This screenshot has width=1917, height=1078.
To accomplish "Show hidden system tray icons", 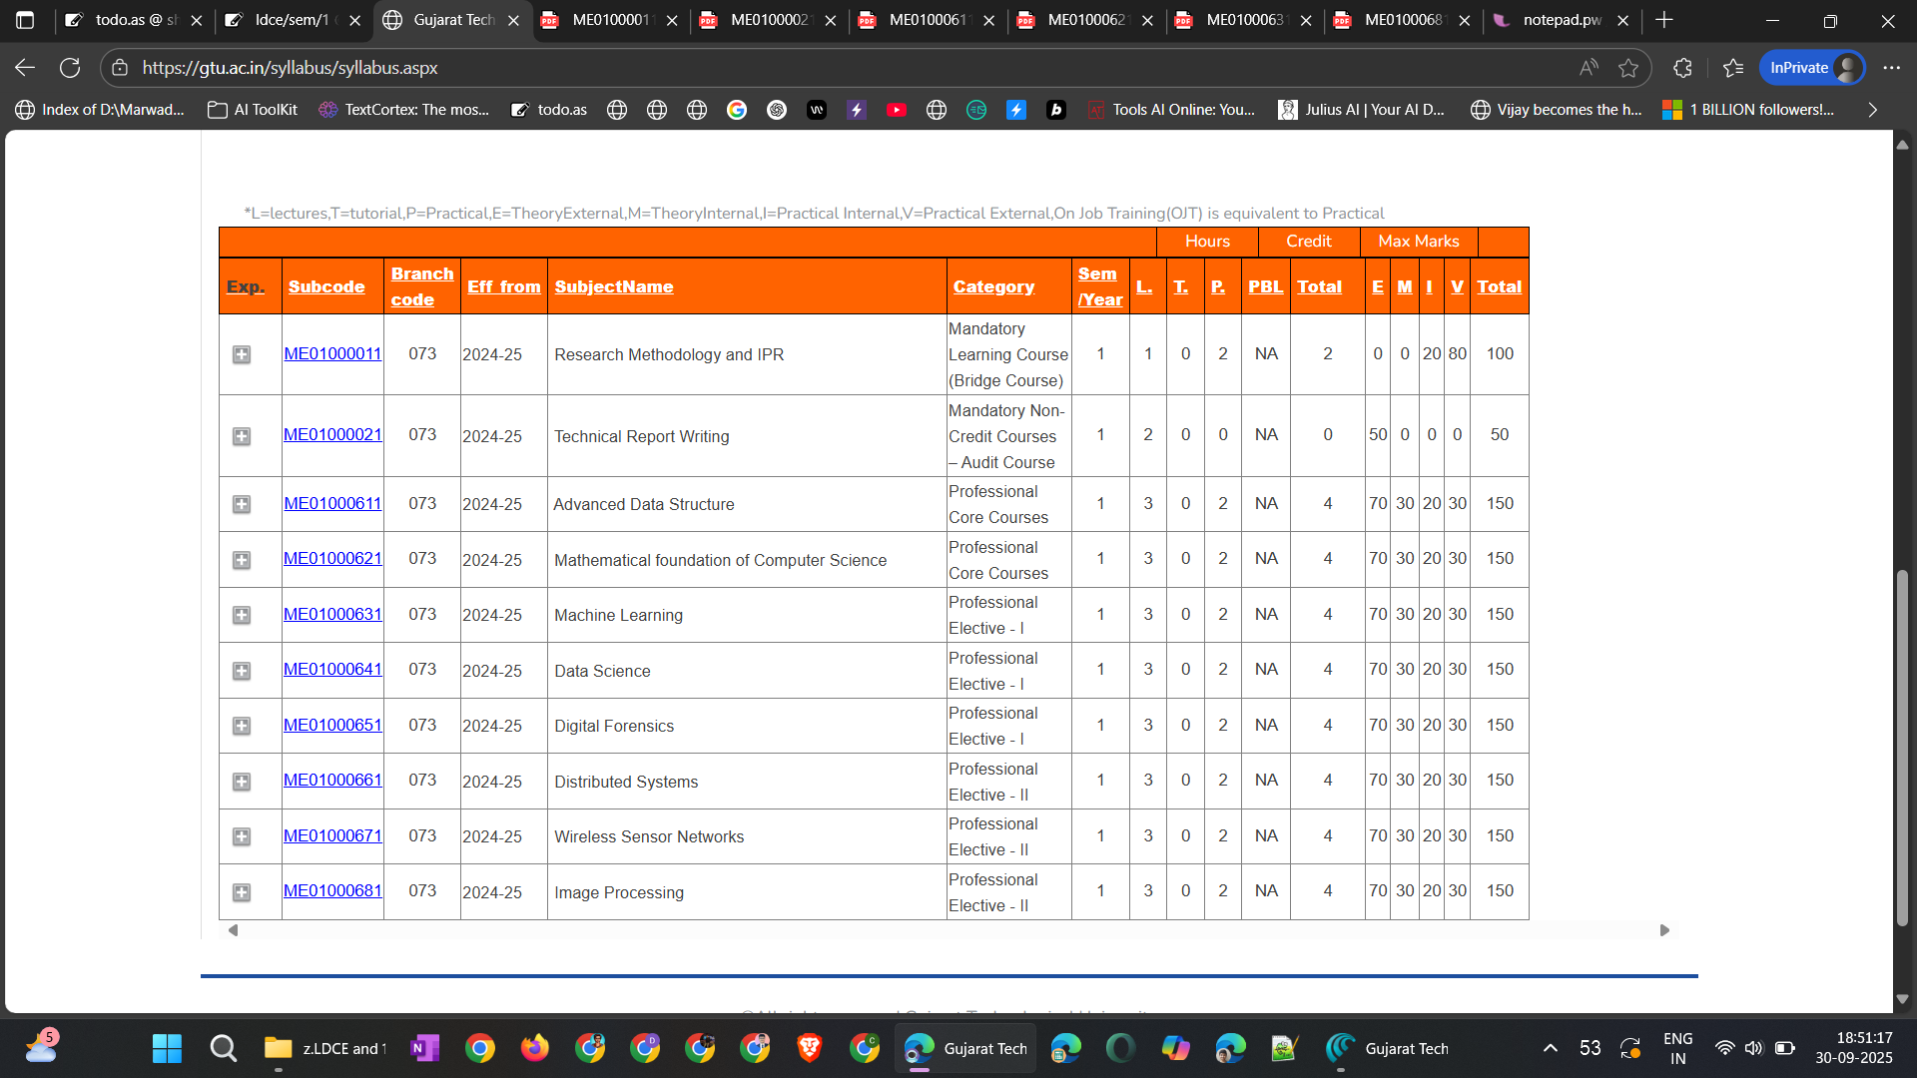I will click(x=1551, y=1048).
